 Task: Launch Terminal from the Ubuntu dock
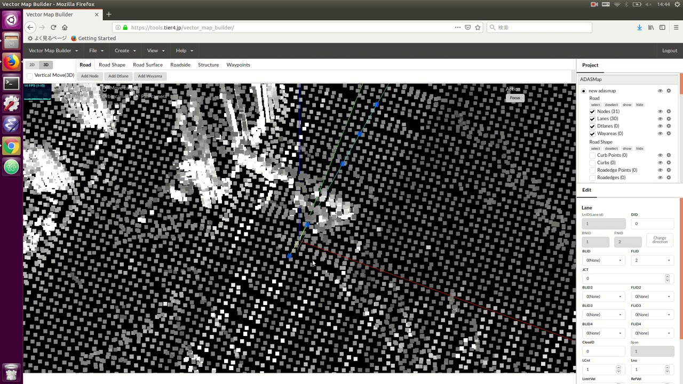coord(11,83)
